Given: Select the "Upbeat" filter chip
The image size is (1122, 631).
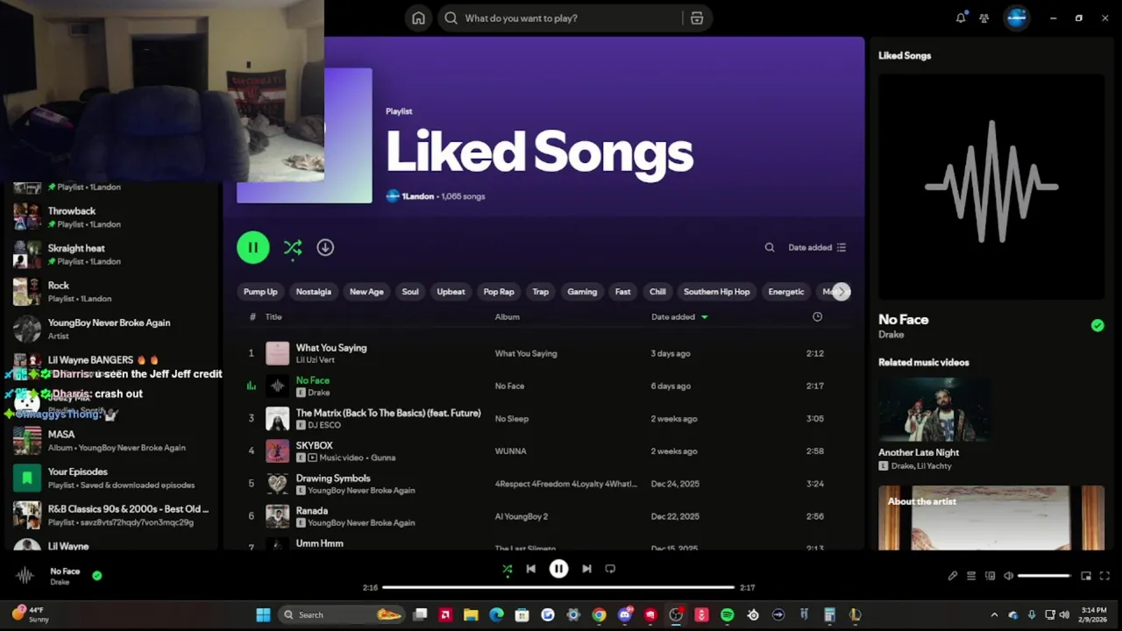Looking at the screenshot, I should tap(451, 292).
